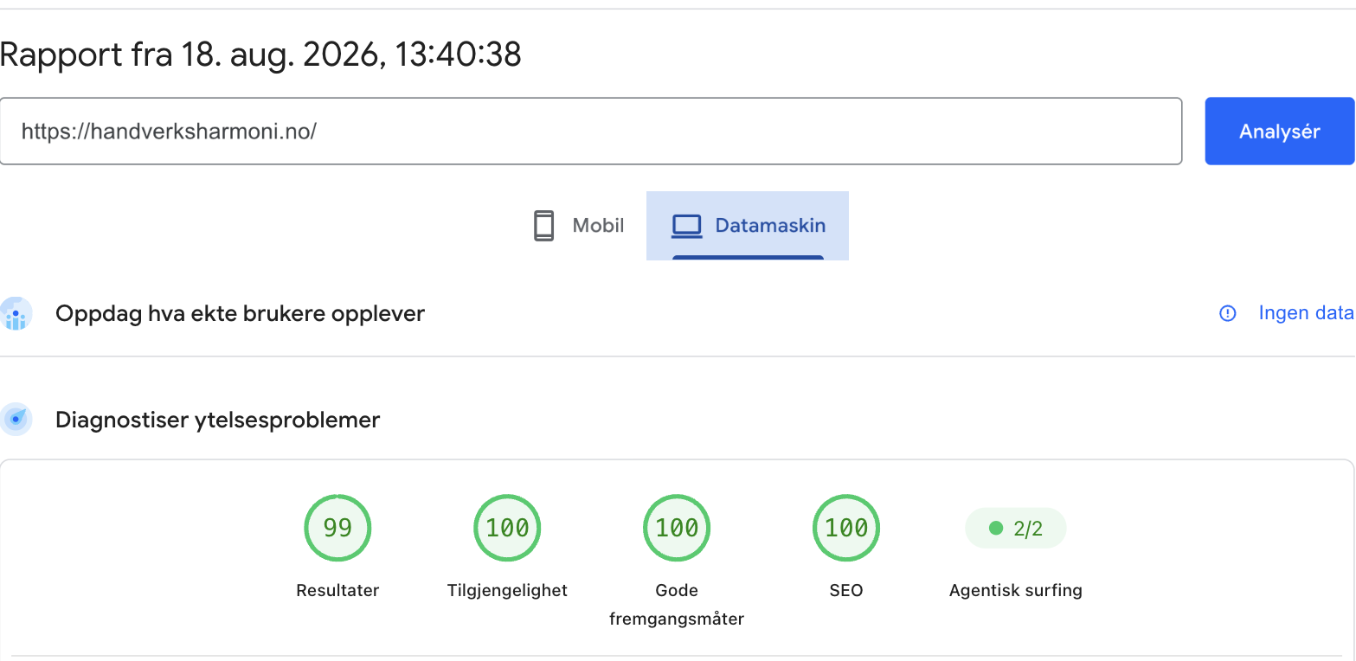Click the Gode fremgangsmåter label

click(x=677, y=605)
